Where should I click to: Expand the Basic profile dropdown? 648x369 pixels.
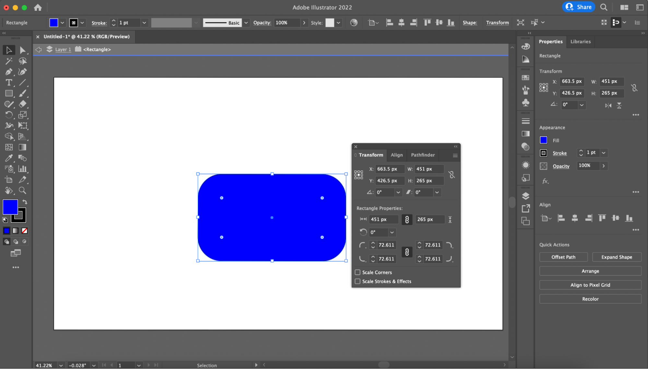point(245,22)
